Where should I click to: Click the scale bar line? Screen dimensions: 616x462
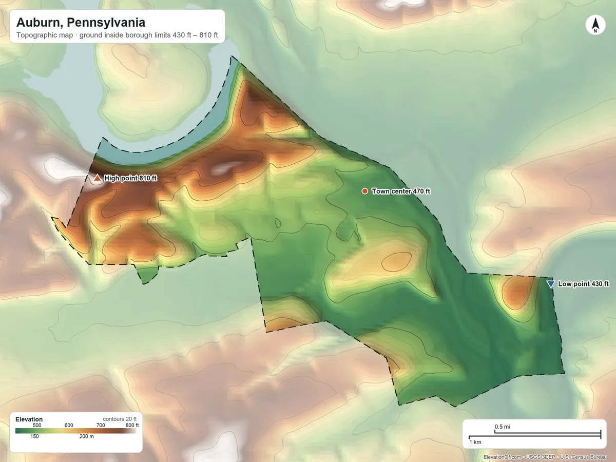coord(534,434)
